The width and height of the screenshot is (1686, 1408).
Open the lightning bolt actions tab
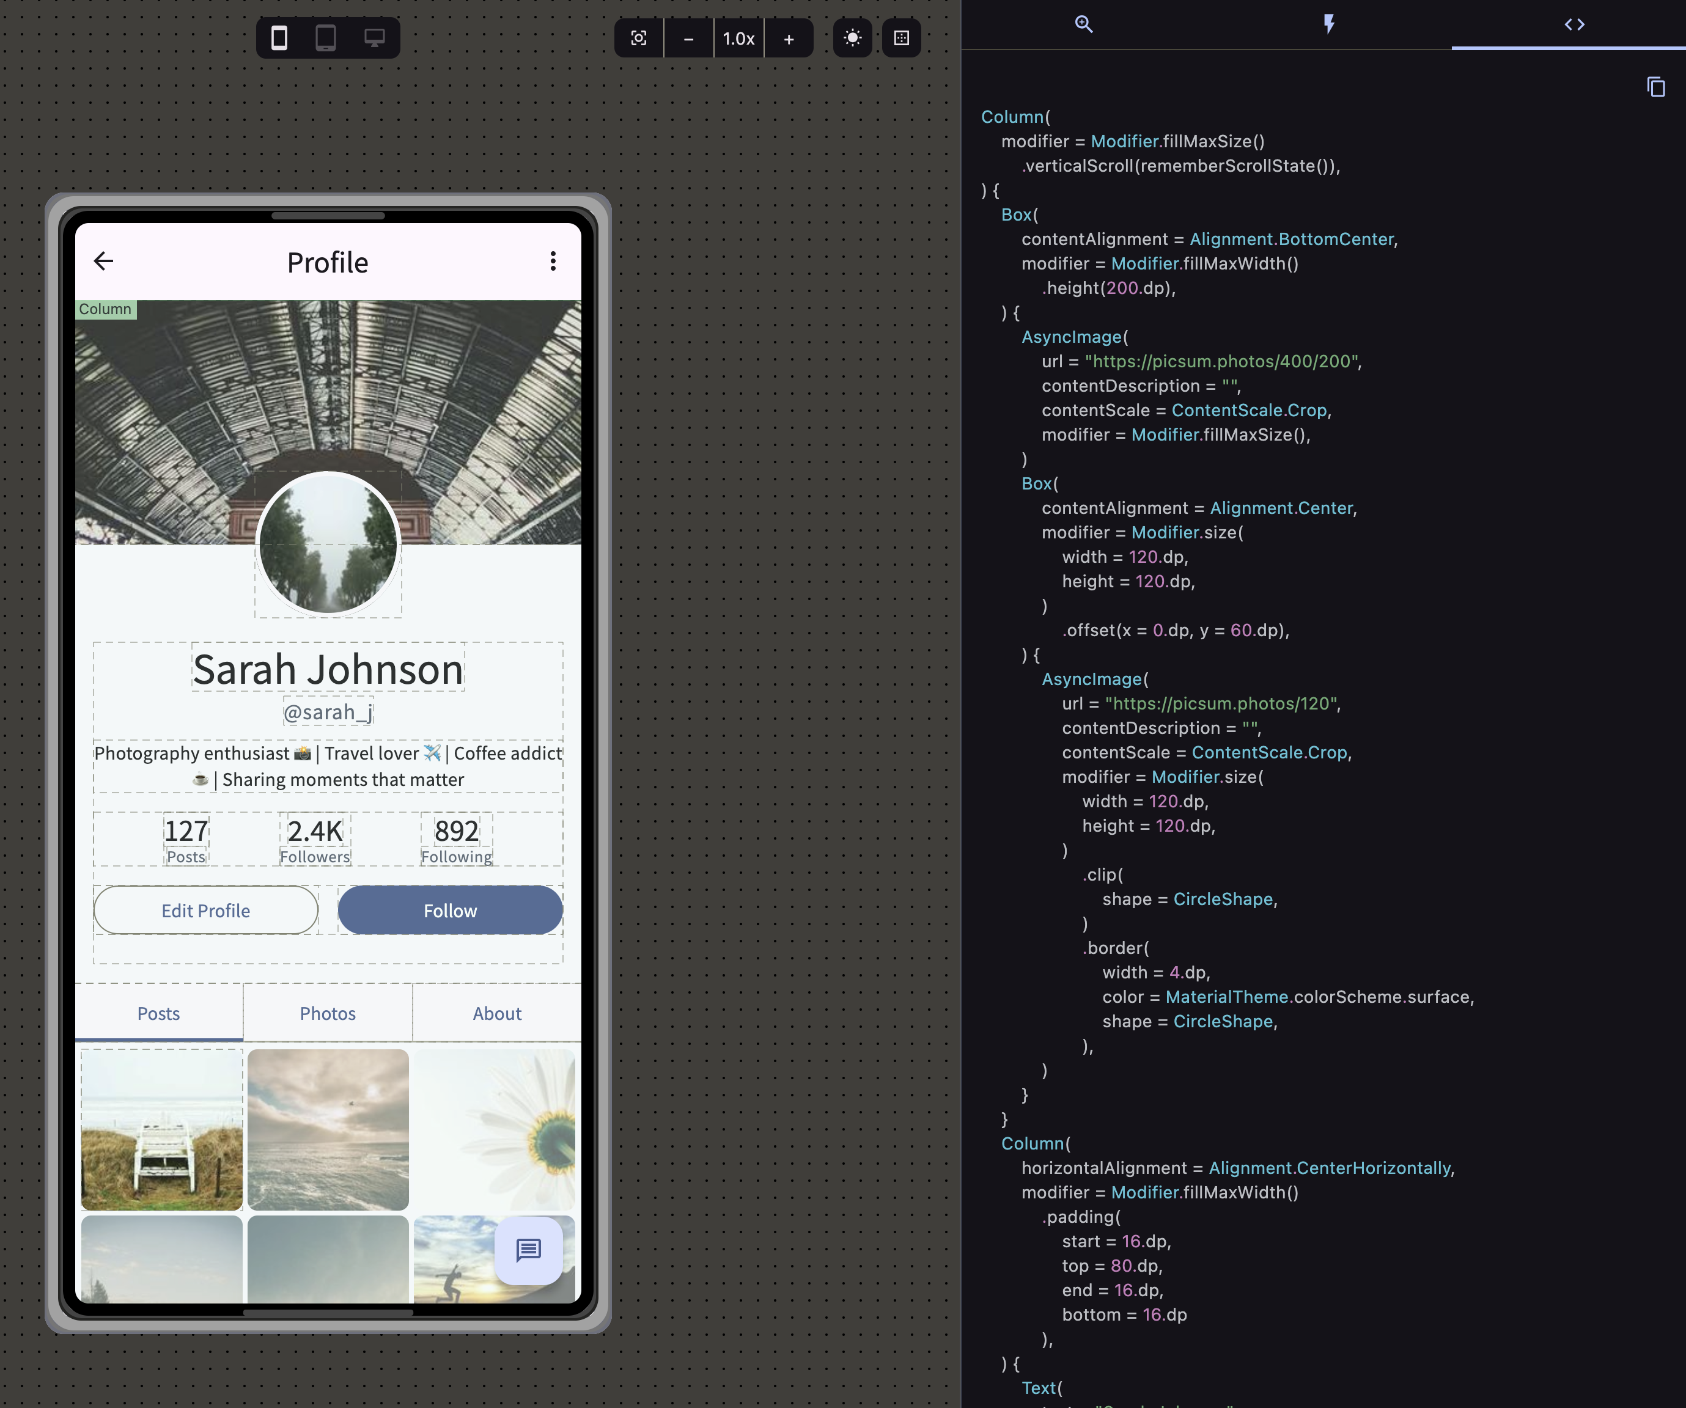coord(1329,24)
